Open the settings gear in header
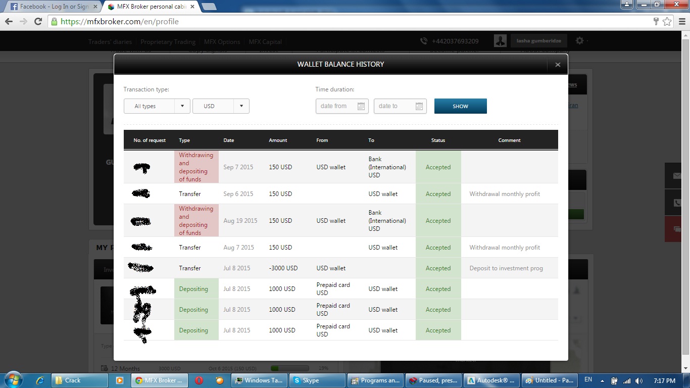Image resolution: width=690 pixels, height=388 pixels. pos(579,41)
